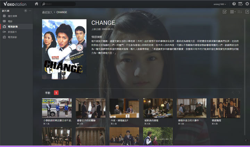Click the previous seasons arrow
The image size is (250, 147).
[x=233, y=92]
